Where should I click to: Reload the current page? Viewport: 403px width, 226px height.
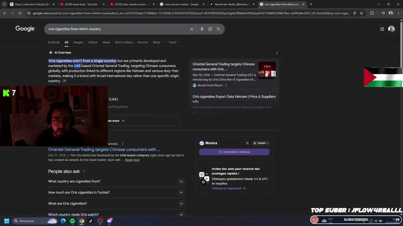point(20,13)
